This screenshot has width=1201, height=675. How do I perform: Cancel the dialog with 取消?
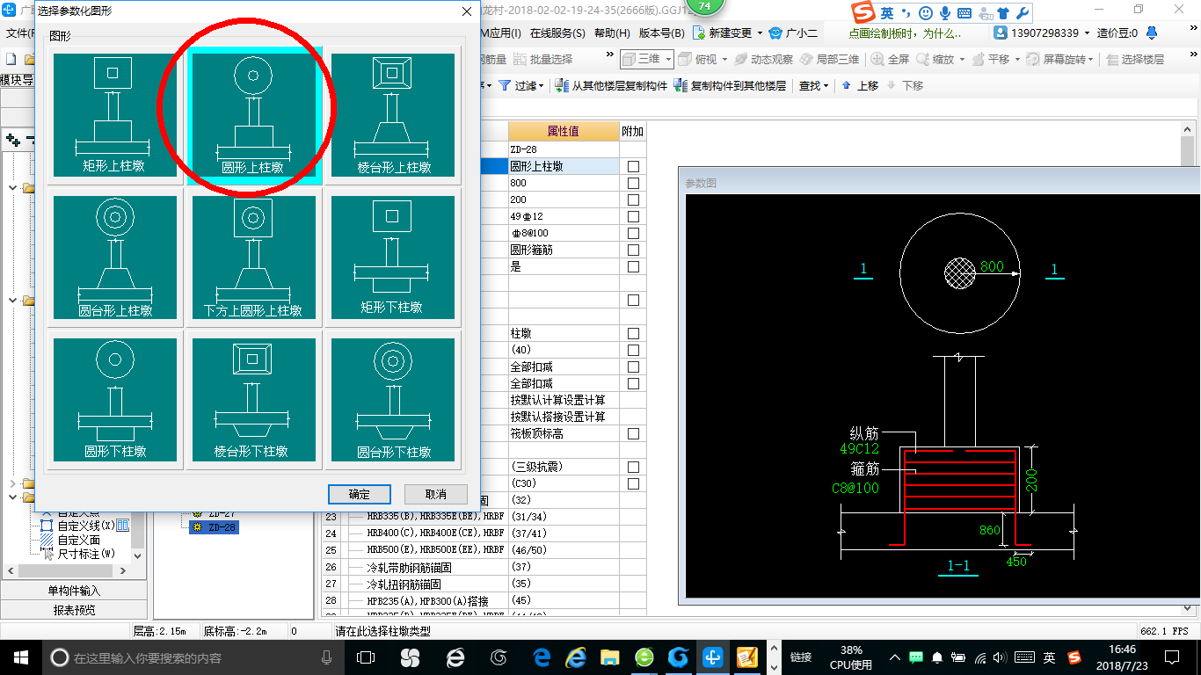(x=435, y=494)
